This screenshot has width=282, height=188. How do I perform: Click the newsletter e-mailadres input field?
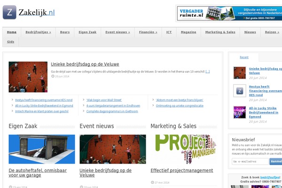[x=250, y=161]
